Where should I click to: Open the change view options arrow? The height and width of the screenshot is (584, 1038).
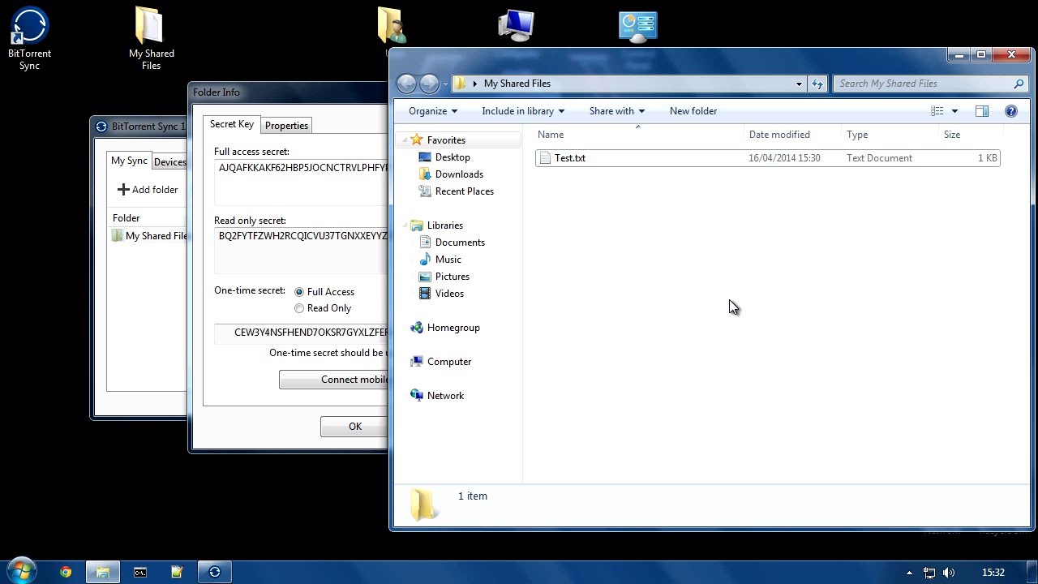point(954,111)
